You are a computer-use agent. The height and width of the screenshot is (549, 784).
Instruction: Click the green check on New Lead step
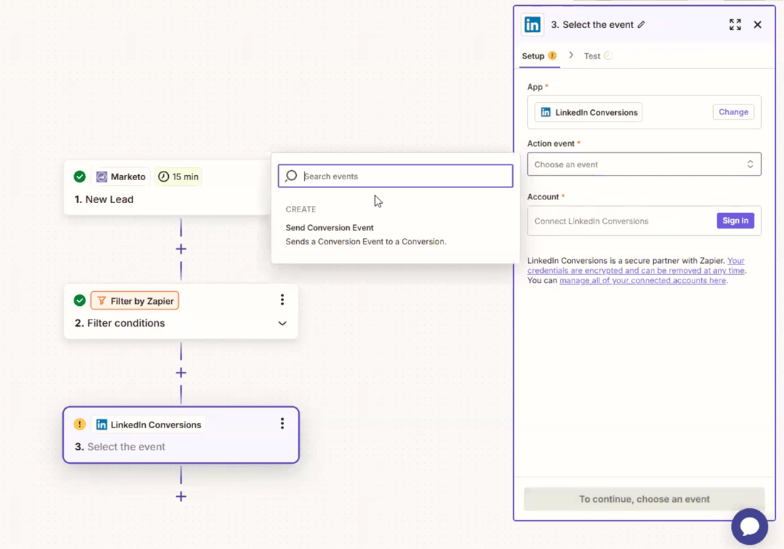[x=79, y=177]
